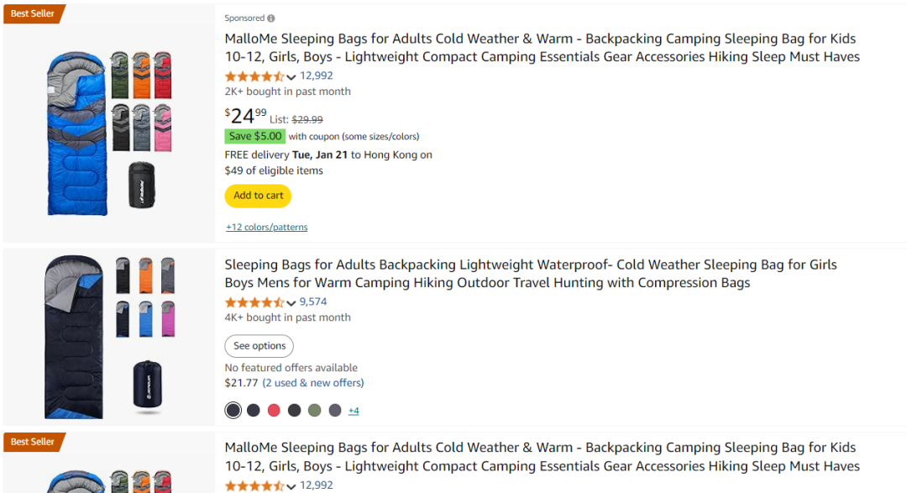The height and width of the screenshot is (493, 907).
Task: Expand rating breakdown arrow beside 9,574 reviews
Action: tap(291, 302)
